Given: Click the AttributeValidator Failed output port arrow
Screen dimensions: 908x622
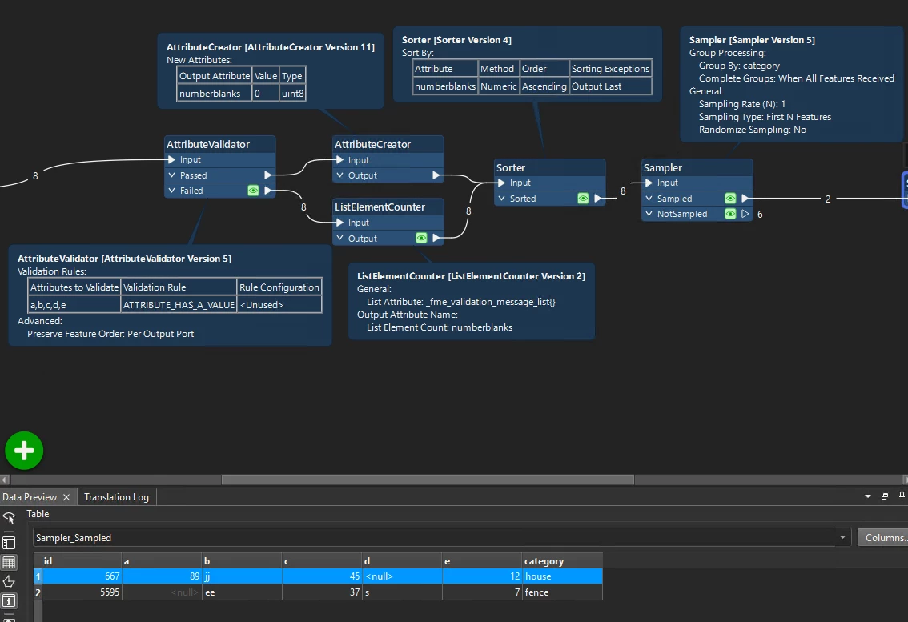Looking at the screenshot, I should coord(267,190).
